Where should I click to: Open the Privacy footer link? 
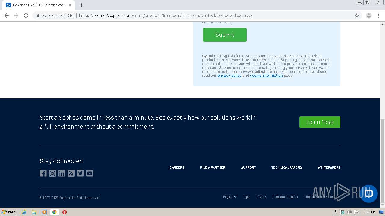(x=261, y=197)
